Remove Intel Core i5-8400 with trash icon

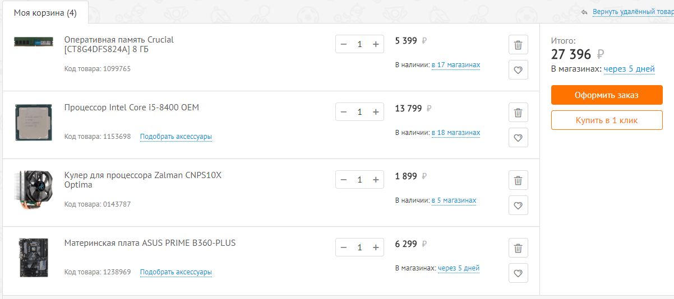(518, 113)
